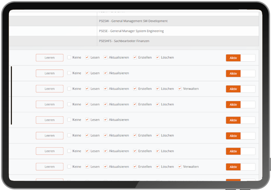Image resolution: width=271 pixels, height=190 pixels.
Task: Uncheck Löschen in the fourth permission row
Action: (158, 104)
